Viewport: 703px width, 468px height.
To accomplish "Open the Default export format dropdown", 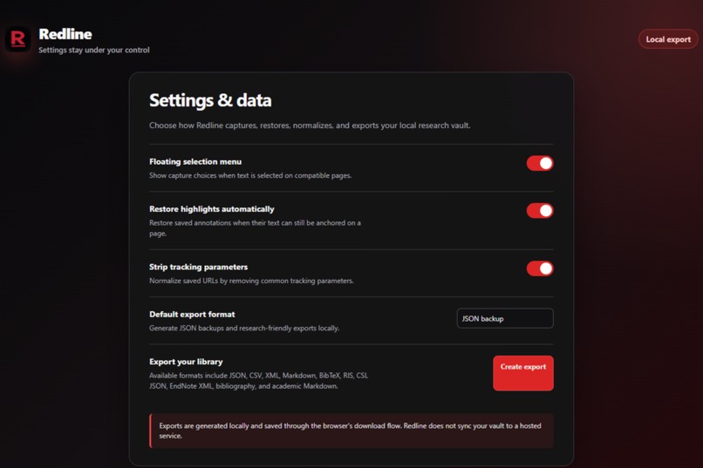I will (x=505, y=318).
